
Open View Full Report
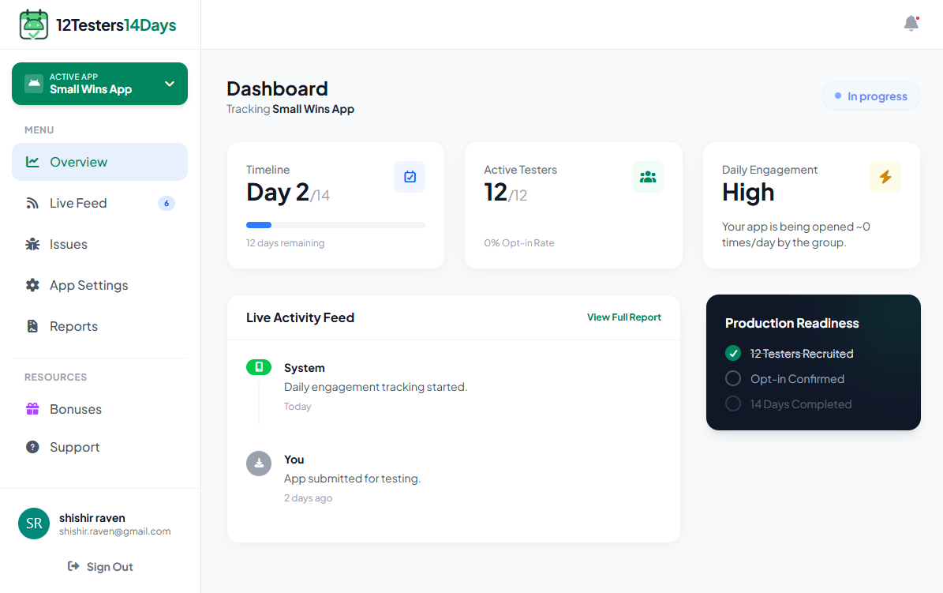(623, 317)
